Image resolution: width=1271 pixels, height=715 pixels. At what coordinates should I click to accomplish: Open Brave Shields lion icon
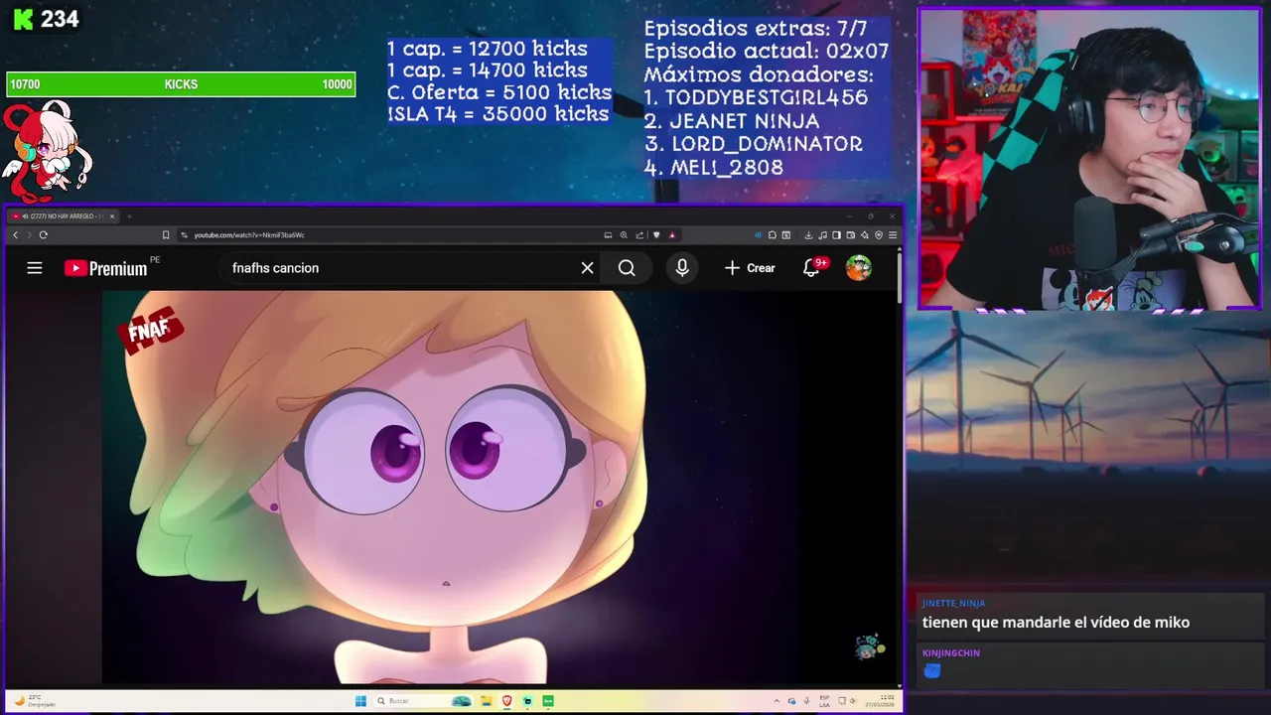click(x=656, y=235)
